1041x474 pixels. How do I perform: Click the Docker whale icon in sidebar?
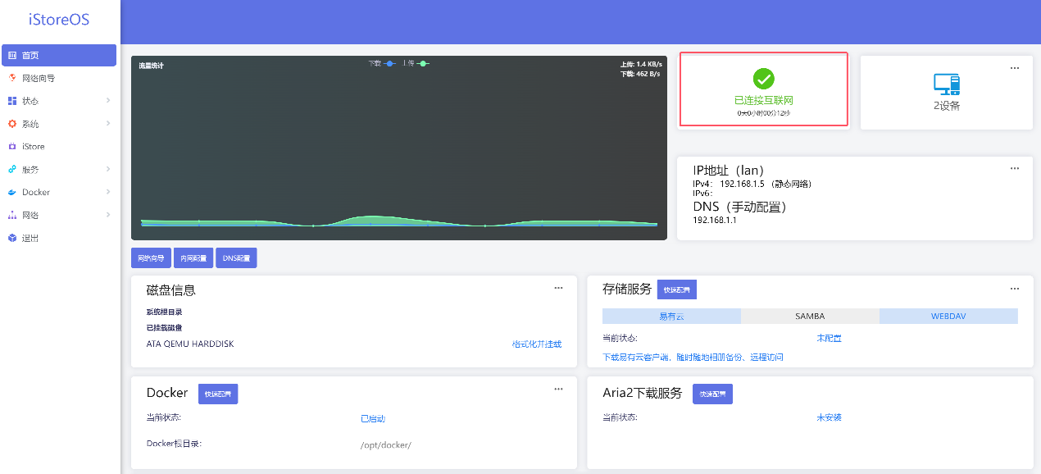12,193
